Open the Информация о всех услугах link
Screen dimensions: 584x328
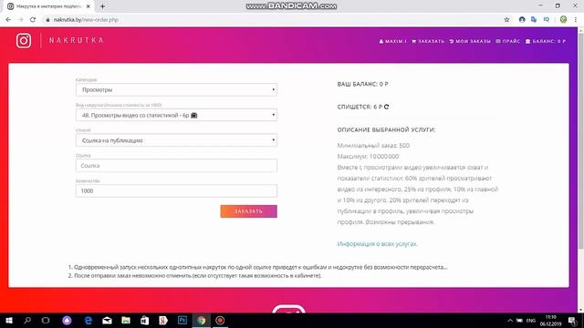click(377, 244)
